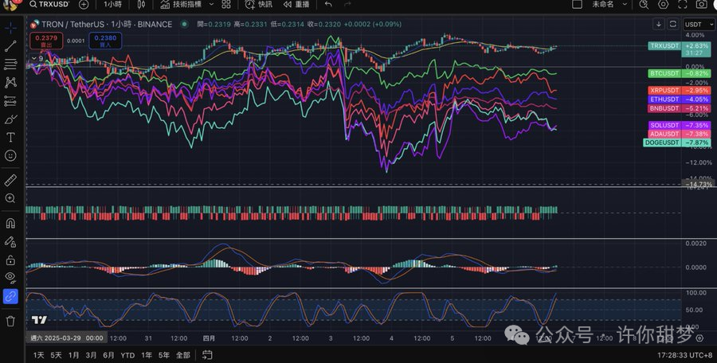Image resolution: width=717 pixels, height=363 pixels.
Task: Select the trend line tool
Action: pyautogui.click(x=10, y=46)
